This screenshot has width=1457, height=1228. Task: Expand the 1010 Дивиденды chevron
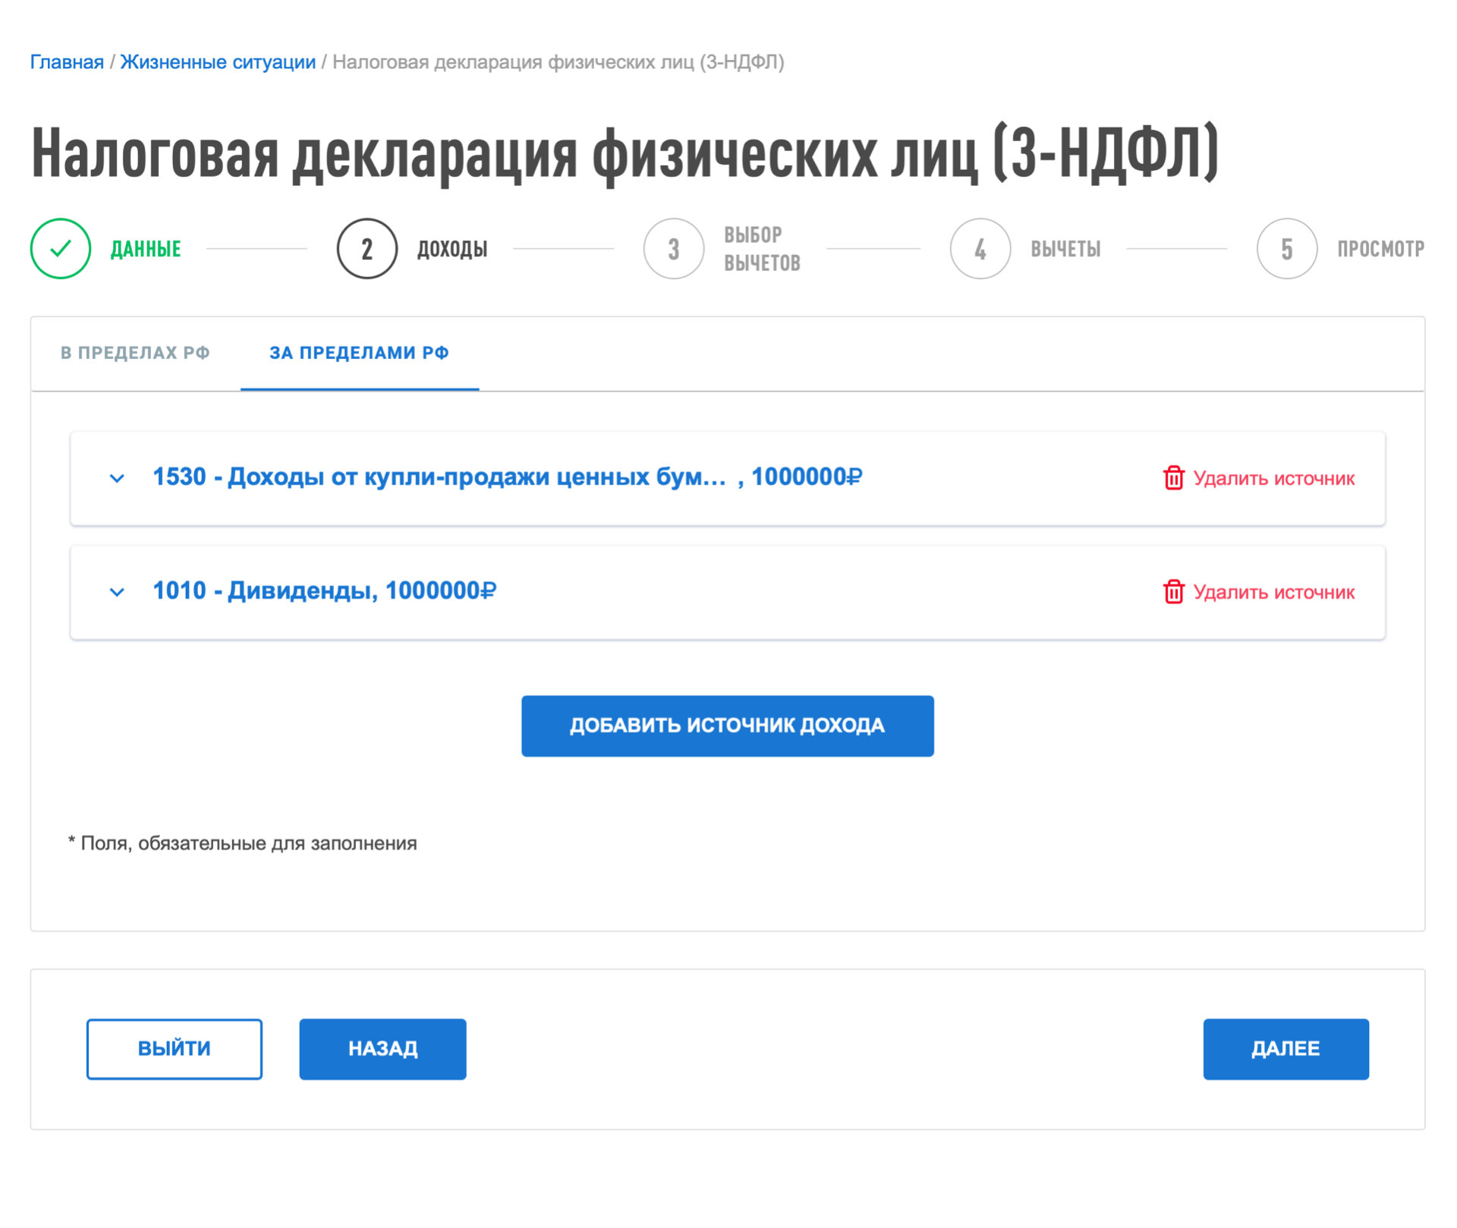[117, 592]
